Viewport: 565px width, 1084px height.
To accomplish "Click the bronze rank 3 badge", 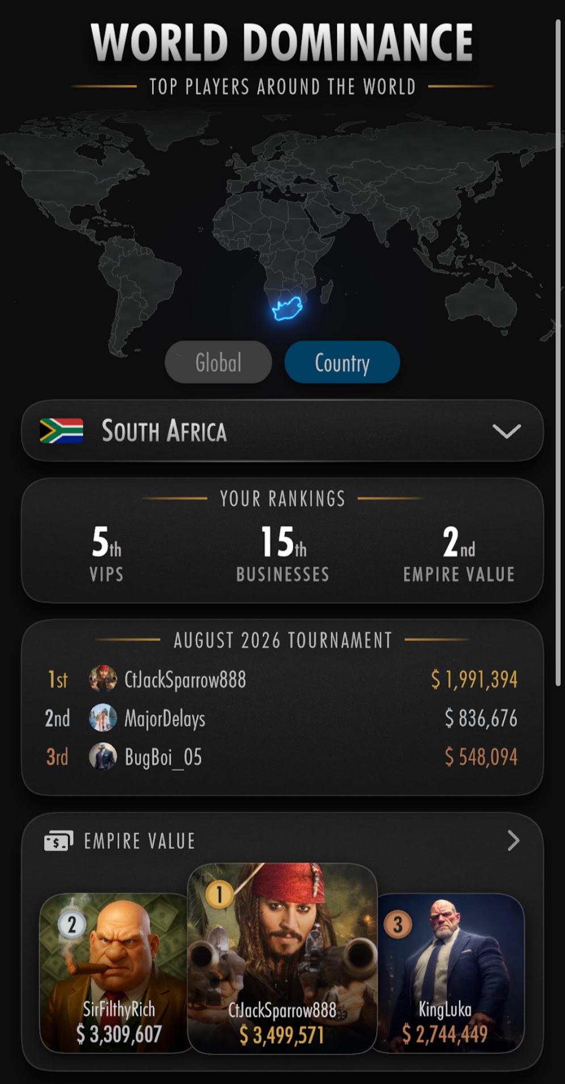I will 398,925.
